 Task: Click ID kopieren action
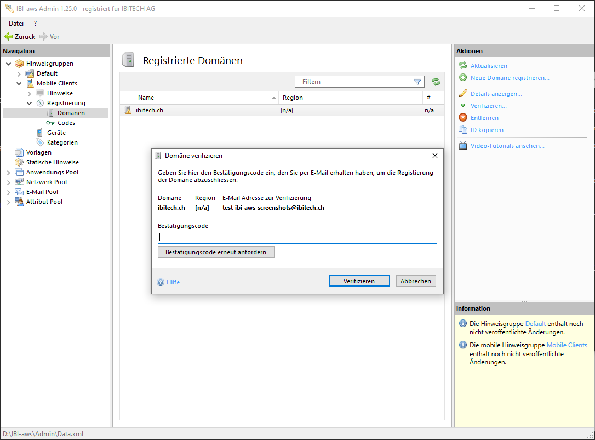pyautogui.click(x=487, y=130)
